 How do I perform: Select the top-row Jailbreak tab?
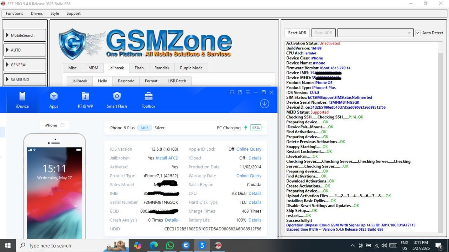pyautogui.click(x=116, y=68)
